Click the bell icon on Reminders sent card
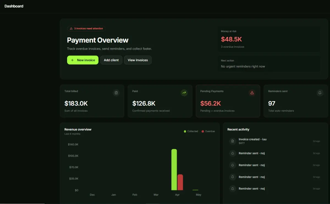The image size is (330, 204). click(x=320, y=93)
